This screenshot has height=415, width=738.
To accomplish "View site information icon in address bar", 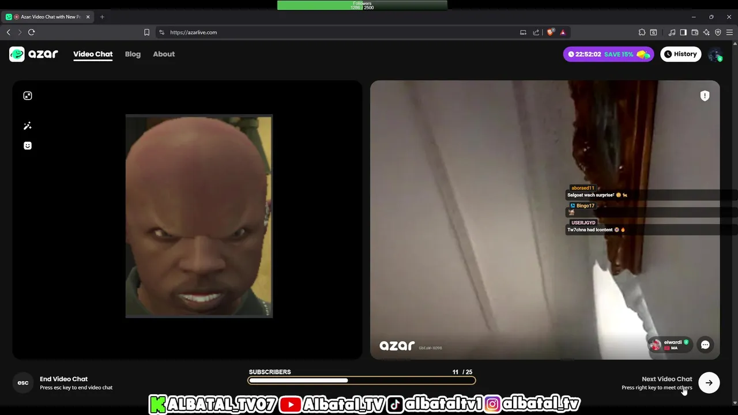I will coord(161,32).
